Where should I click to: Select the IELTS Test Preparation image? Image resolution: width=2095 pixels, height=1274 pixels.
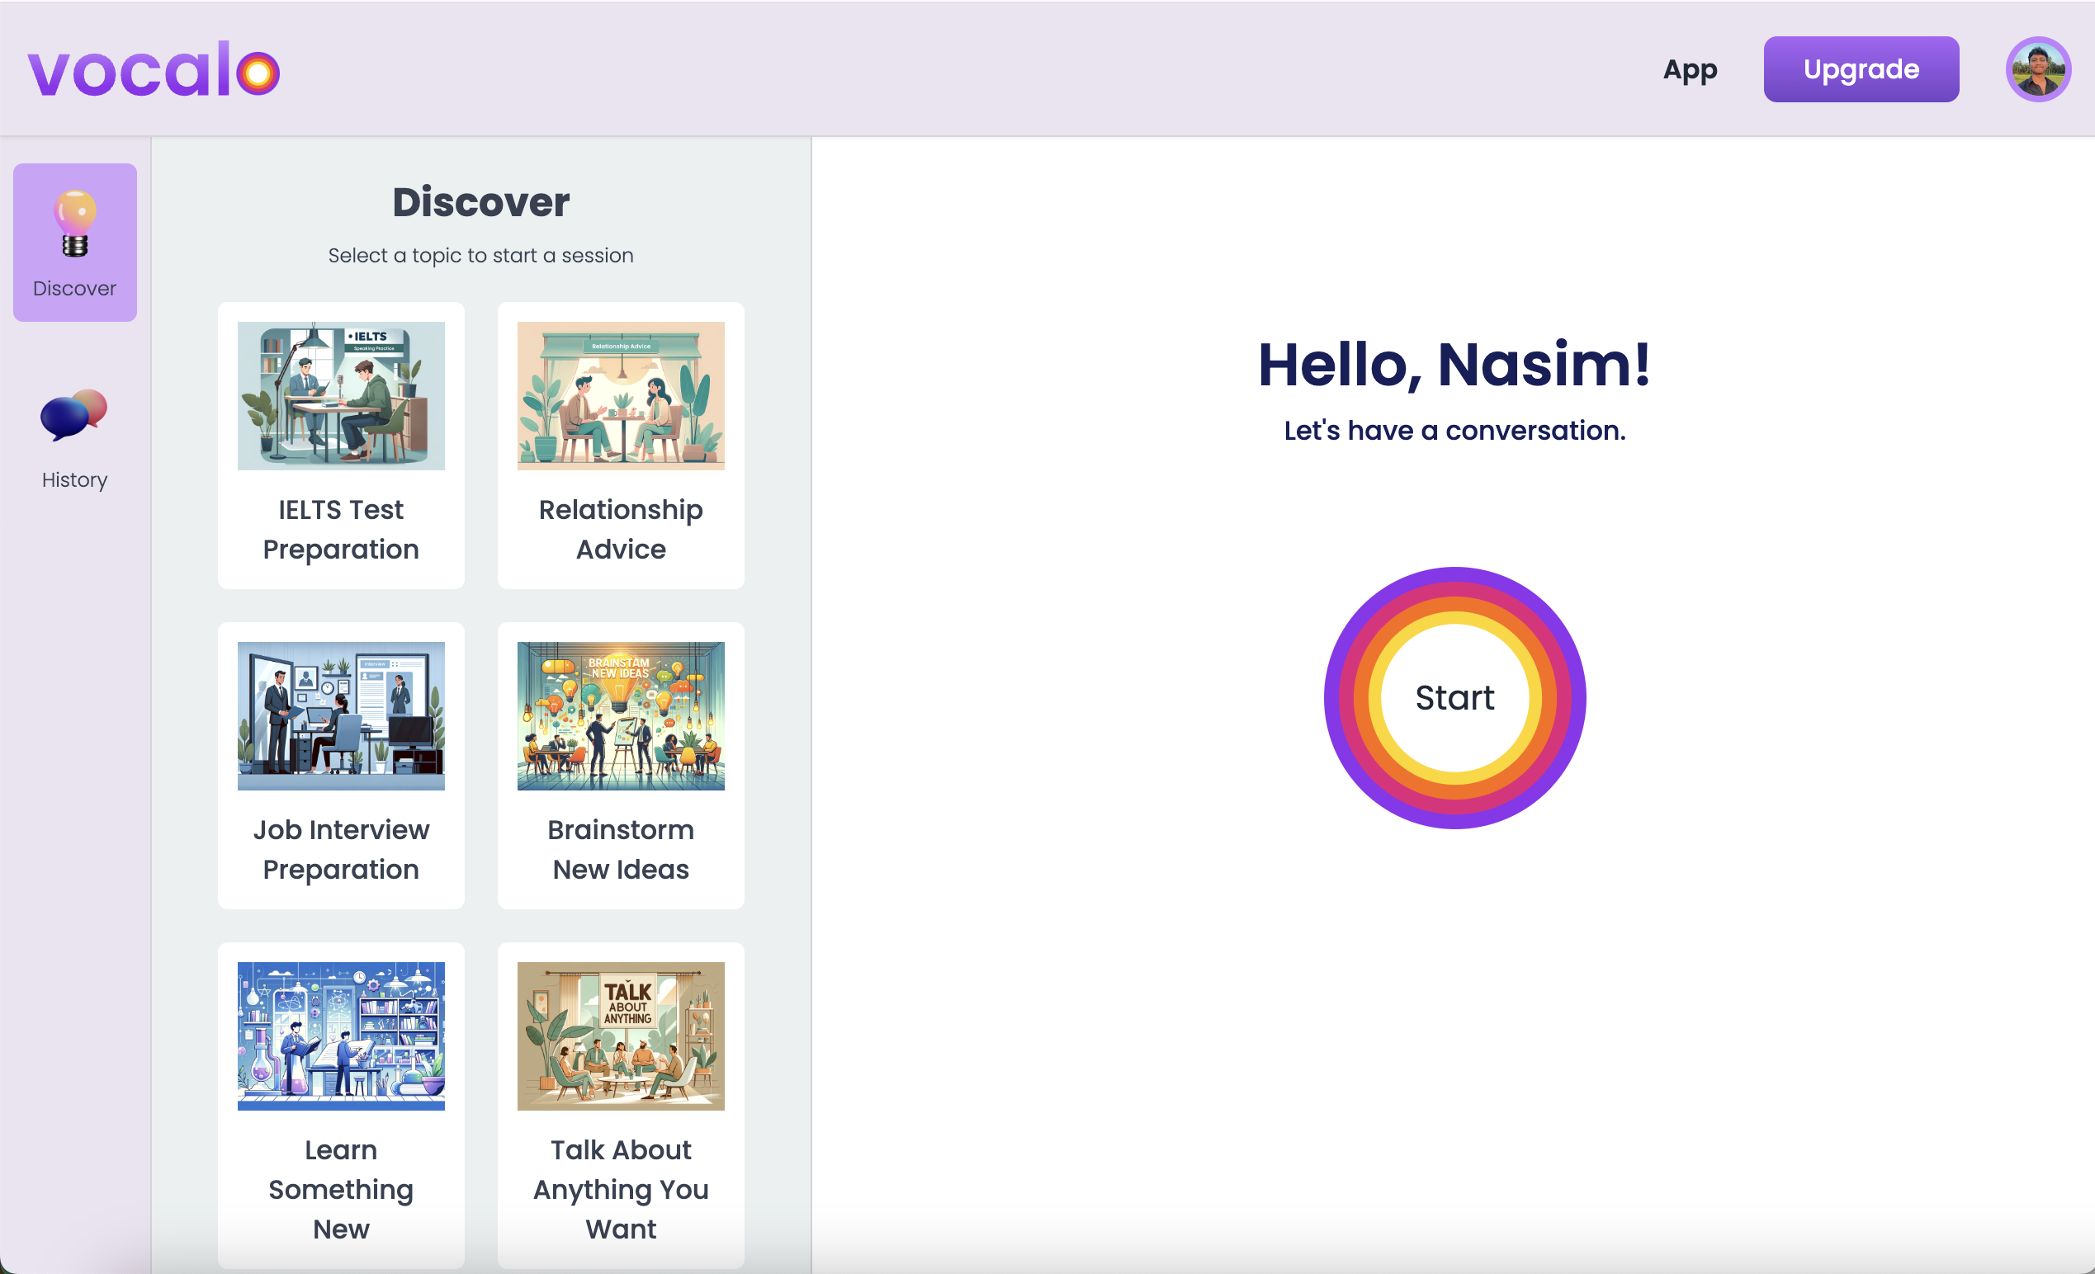pyautogui.click(x=341, y=396)
